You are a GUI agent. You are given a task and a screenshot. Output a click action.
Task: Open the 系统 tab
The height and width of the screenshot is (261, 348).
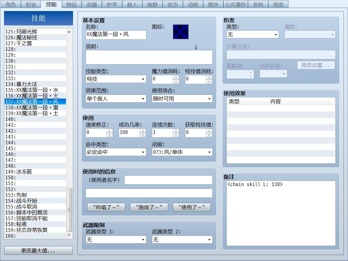258,4
